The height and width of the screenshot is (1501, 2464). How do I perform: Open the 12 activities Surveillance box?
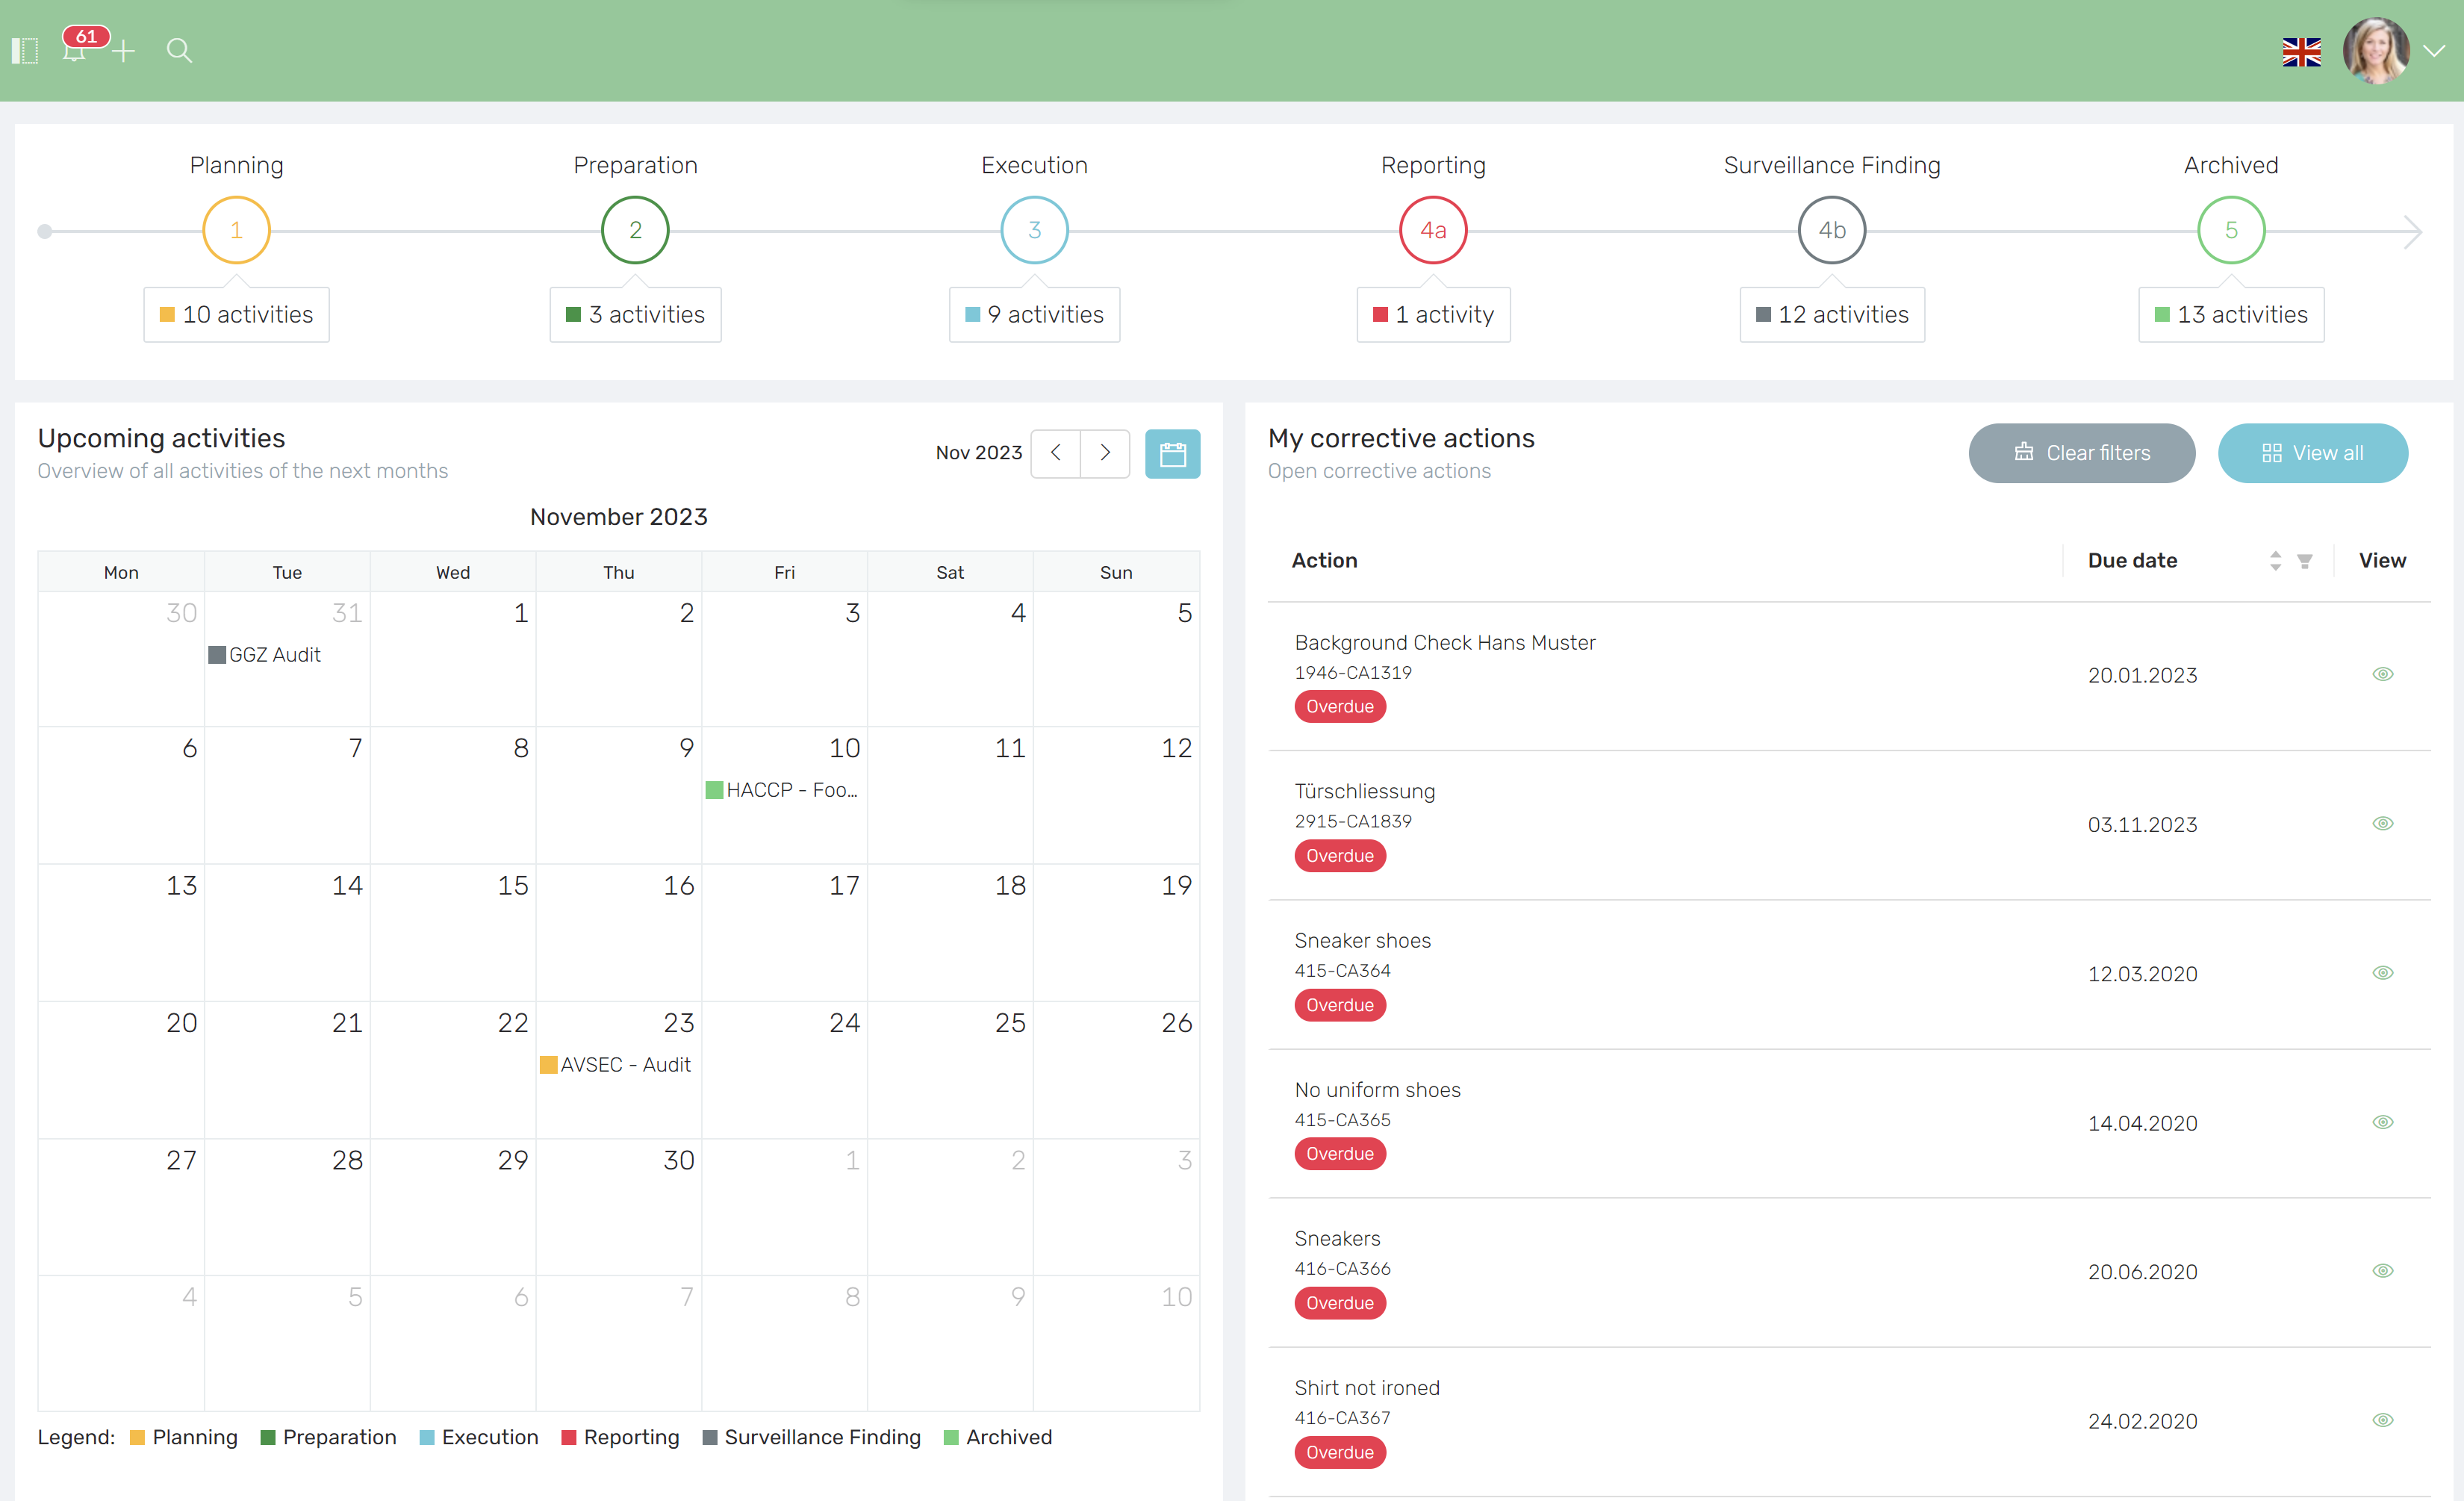click(1832, 315)
